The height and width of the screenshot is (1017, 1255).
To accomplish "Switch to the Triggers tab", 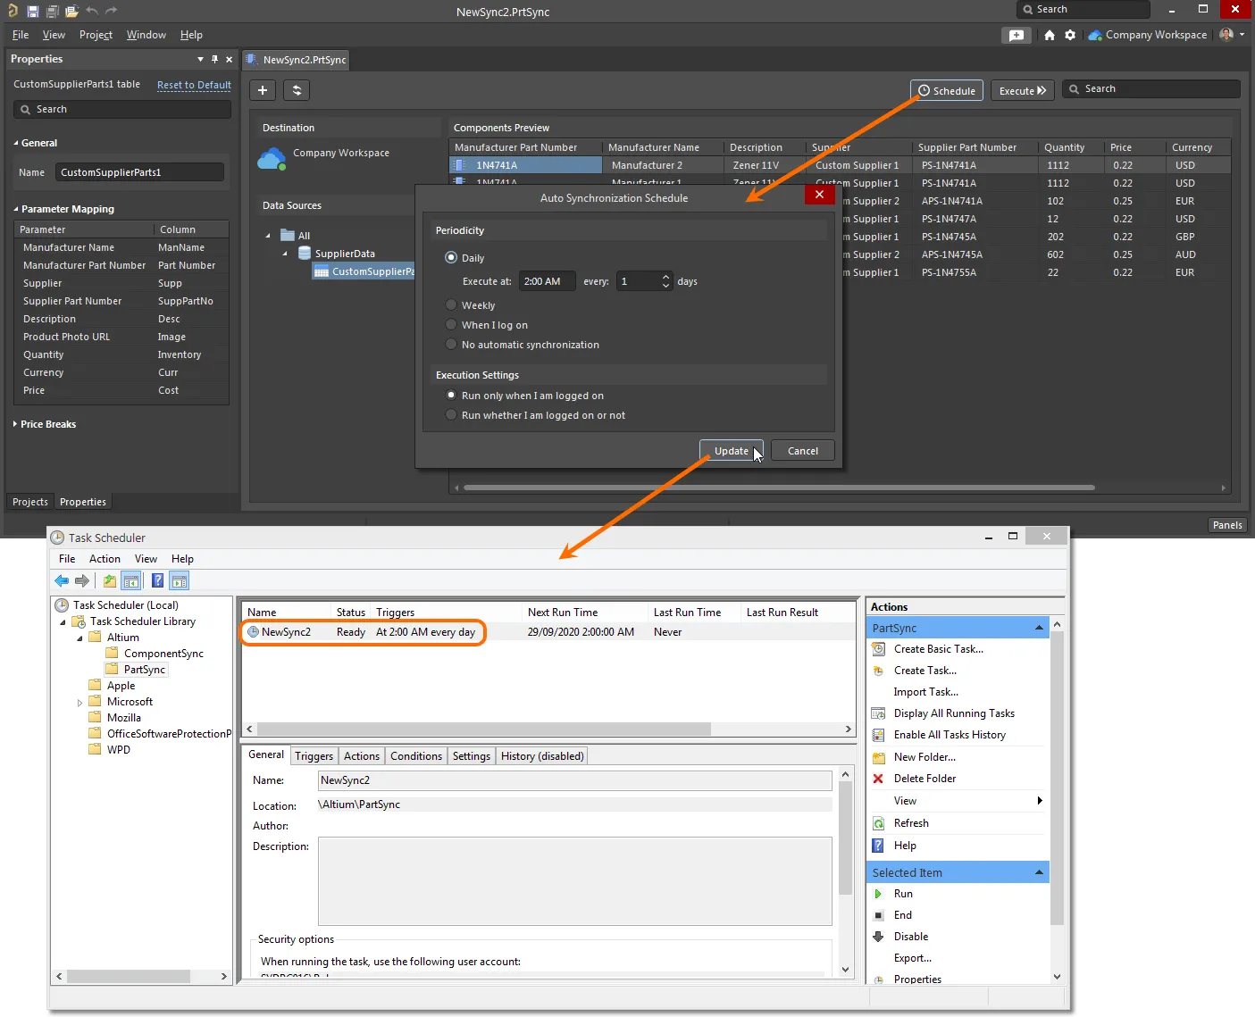I will pyautogui.click(x=314, y=756).
